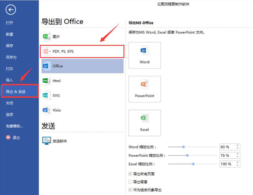Click the 退出 exit button
This screenshot has height=195, width=253.
point(13,137)
